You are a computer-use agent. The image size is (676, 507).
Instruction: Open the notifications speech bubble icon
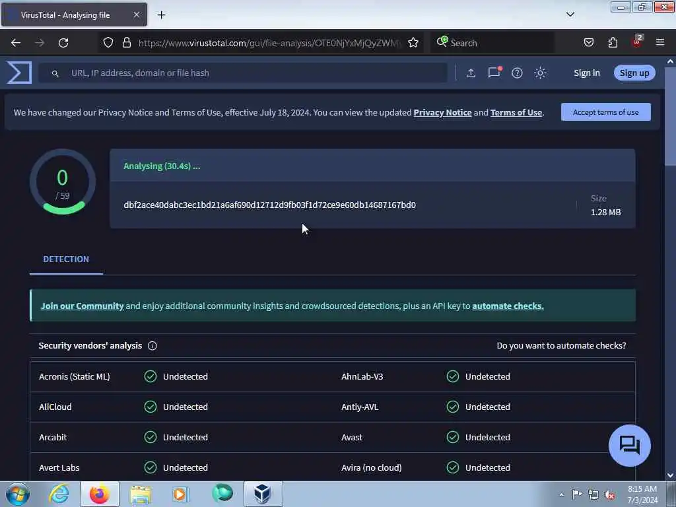pos(494,73)
